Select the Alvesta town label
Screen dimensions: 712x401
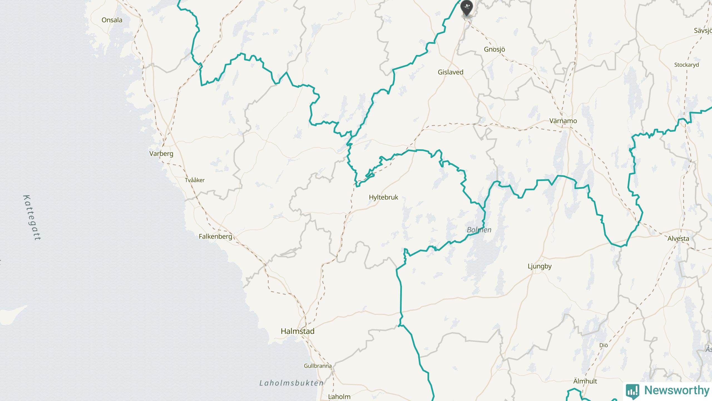tap(678, 239)
